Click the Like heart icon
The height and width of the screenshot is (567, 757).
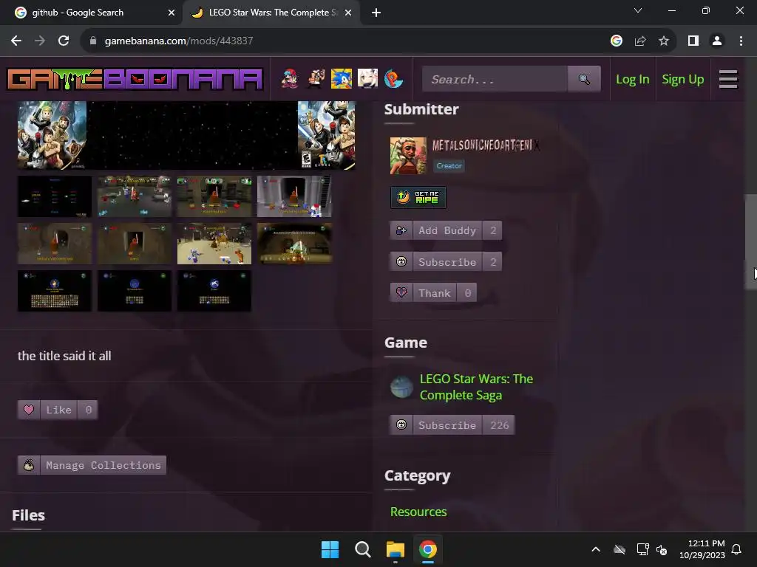[29, 410]
